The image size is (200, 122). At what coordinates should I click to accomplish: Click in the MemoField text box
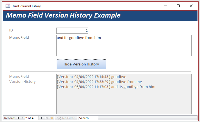point(124,45)
